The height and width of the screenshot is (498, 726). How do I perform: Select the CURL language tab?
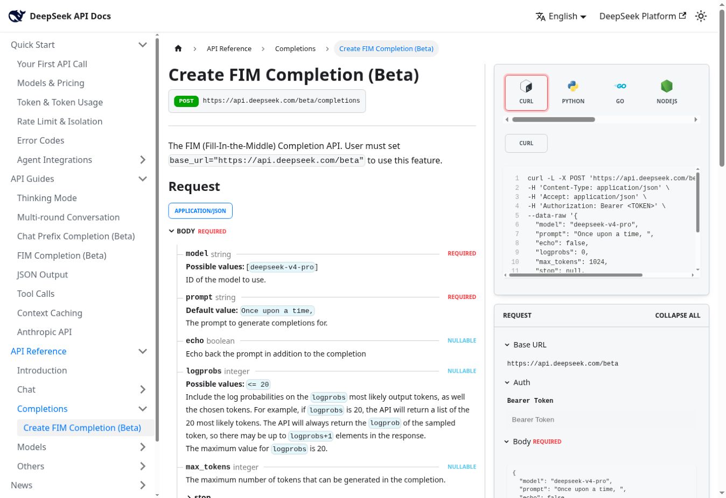526,93
